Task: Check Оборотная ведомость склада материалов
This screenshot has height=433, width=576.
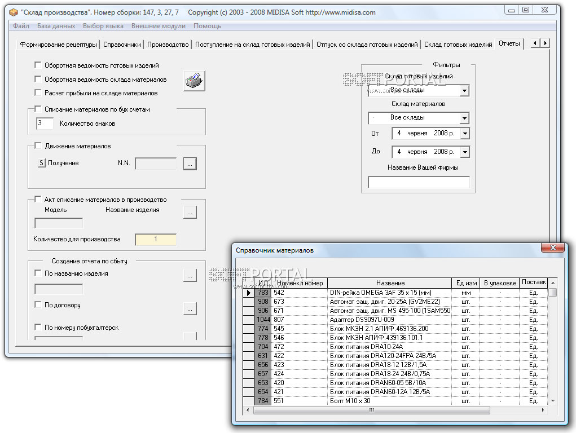Action: point(37,79)
